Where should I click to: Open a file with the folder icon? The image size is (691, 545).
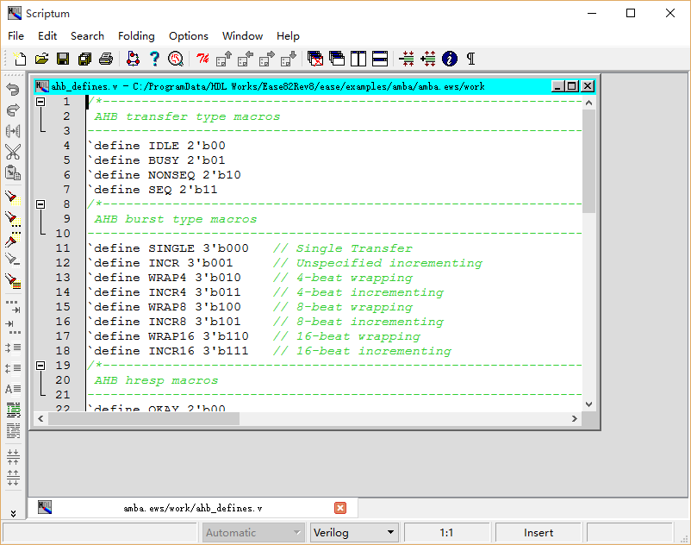tap(40, 59)
